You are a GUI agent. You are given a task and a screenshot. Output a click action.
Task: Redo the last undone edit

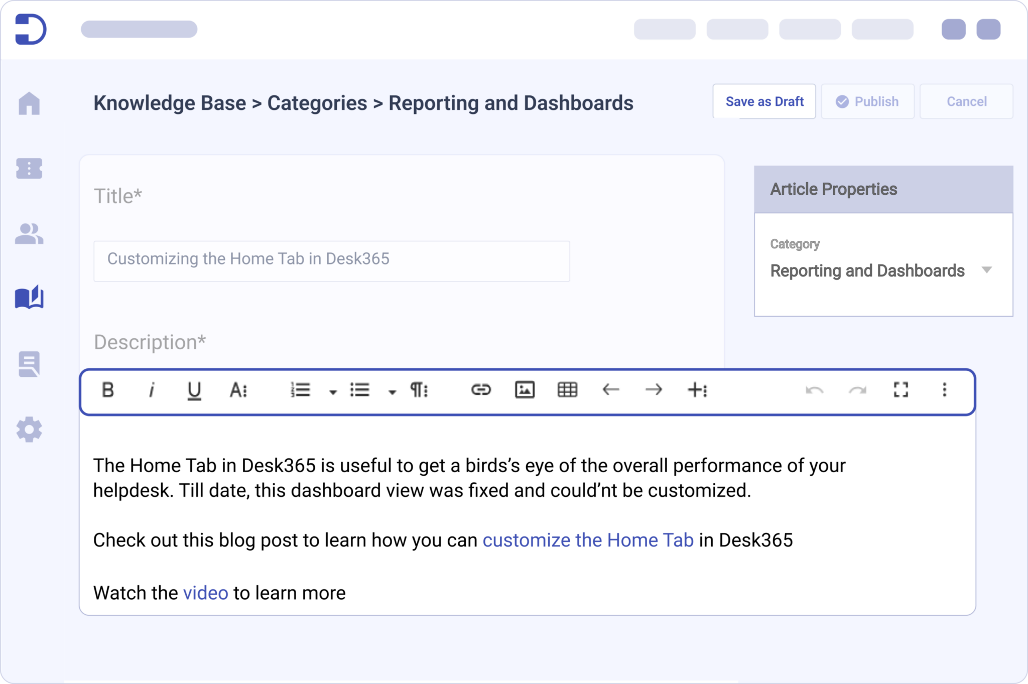coord(858,390)
